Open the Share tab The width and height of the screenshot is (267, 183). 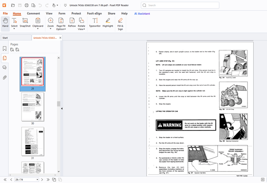[x=112, y=13]
